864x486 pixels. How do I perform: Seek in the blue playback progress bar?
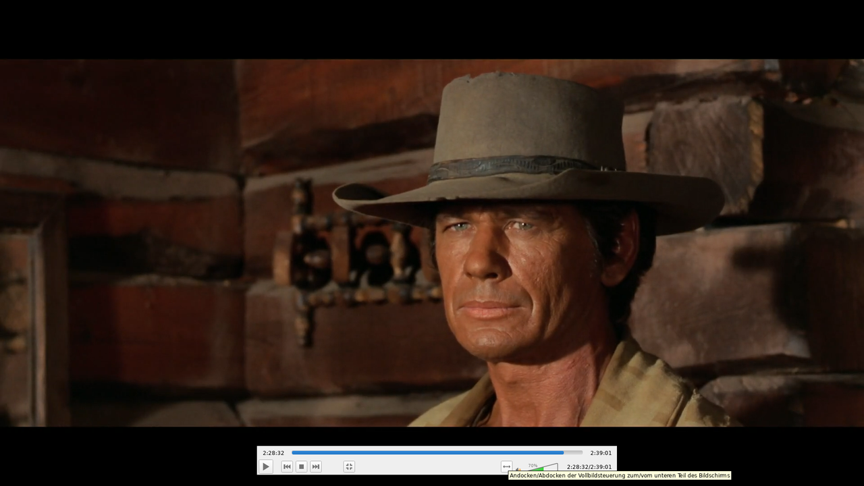pos(437,452)
